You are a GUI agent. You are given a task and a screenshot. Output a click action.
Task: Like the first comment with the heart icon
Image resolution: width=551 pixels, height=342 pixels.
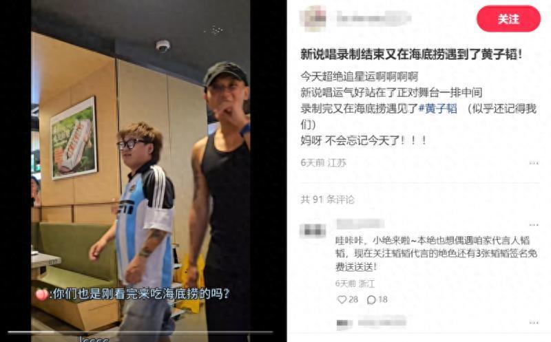[342, 299]
